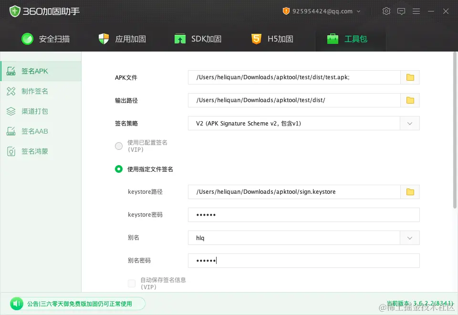
Task: Click the 当前版本 3.6.2.2 text
Action: click(420, 304)
